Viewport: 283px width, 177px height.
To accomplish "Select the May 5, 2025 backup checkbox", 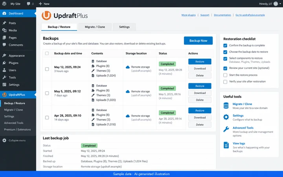I will [47, 93].
